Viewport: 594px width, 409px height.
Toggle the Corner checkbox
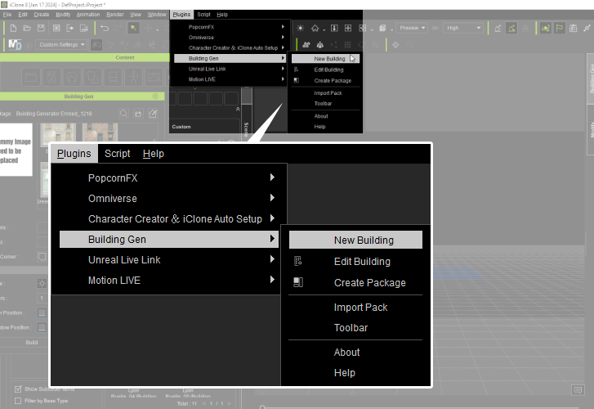[42, 257]
